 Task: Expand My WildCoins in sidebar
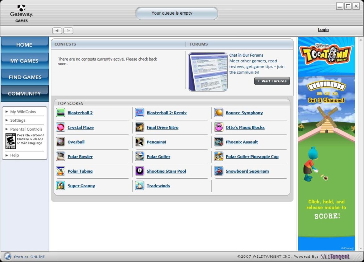(21, 112)
